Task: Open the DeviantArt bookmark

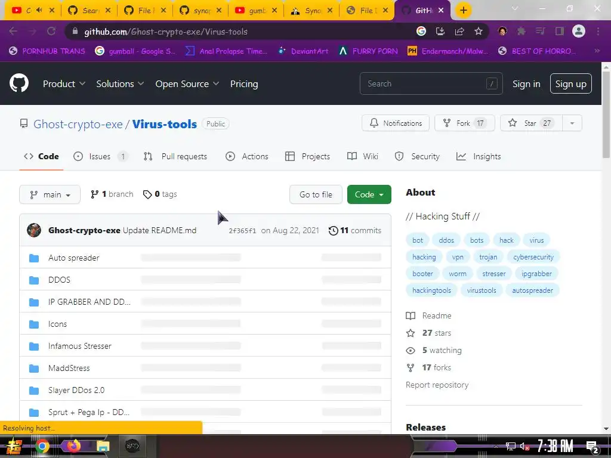Action: [303, 51]
